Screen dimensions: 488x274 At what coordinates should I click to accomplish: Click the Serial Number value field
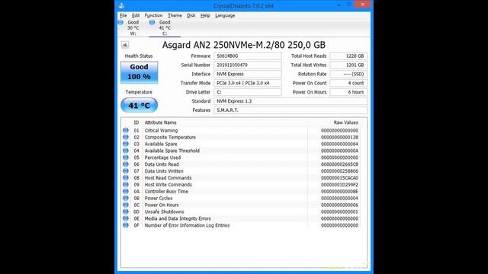[x=248, y=65]
